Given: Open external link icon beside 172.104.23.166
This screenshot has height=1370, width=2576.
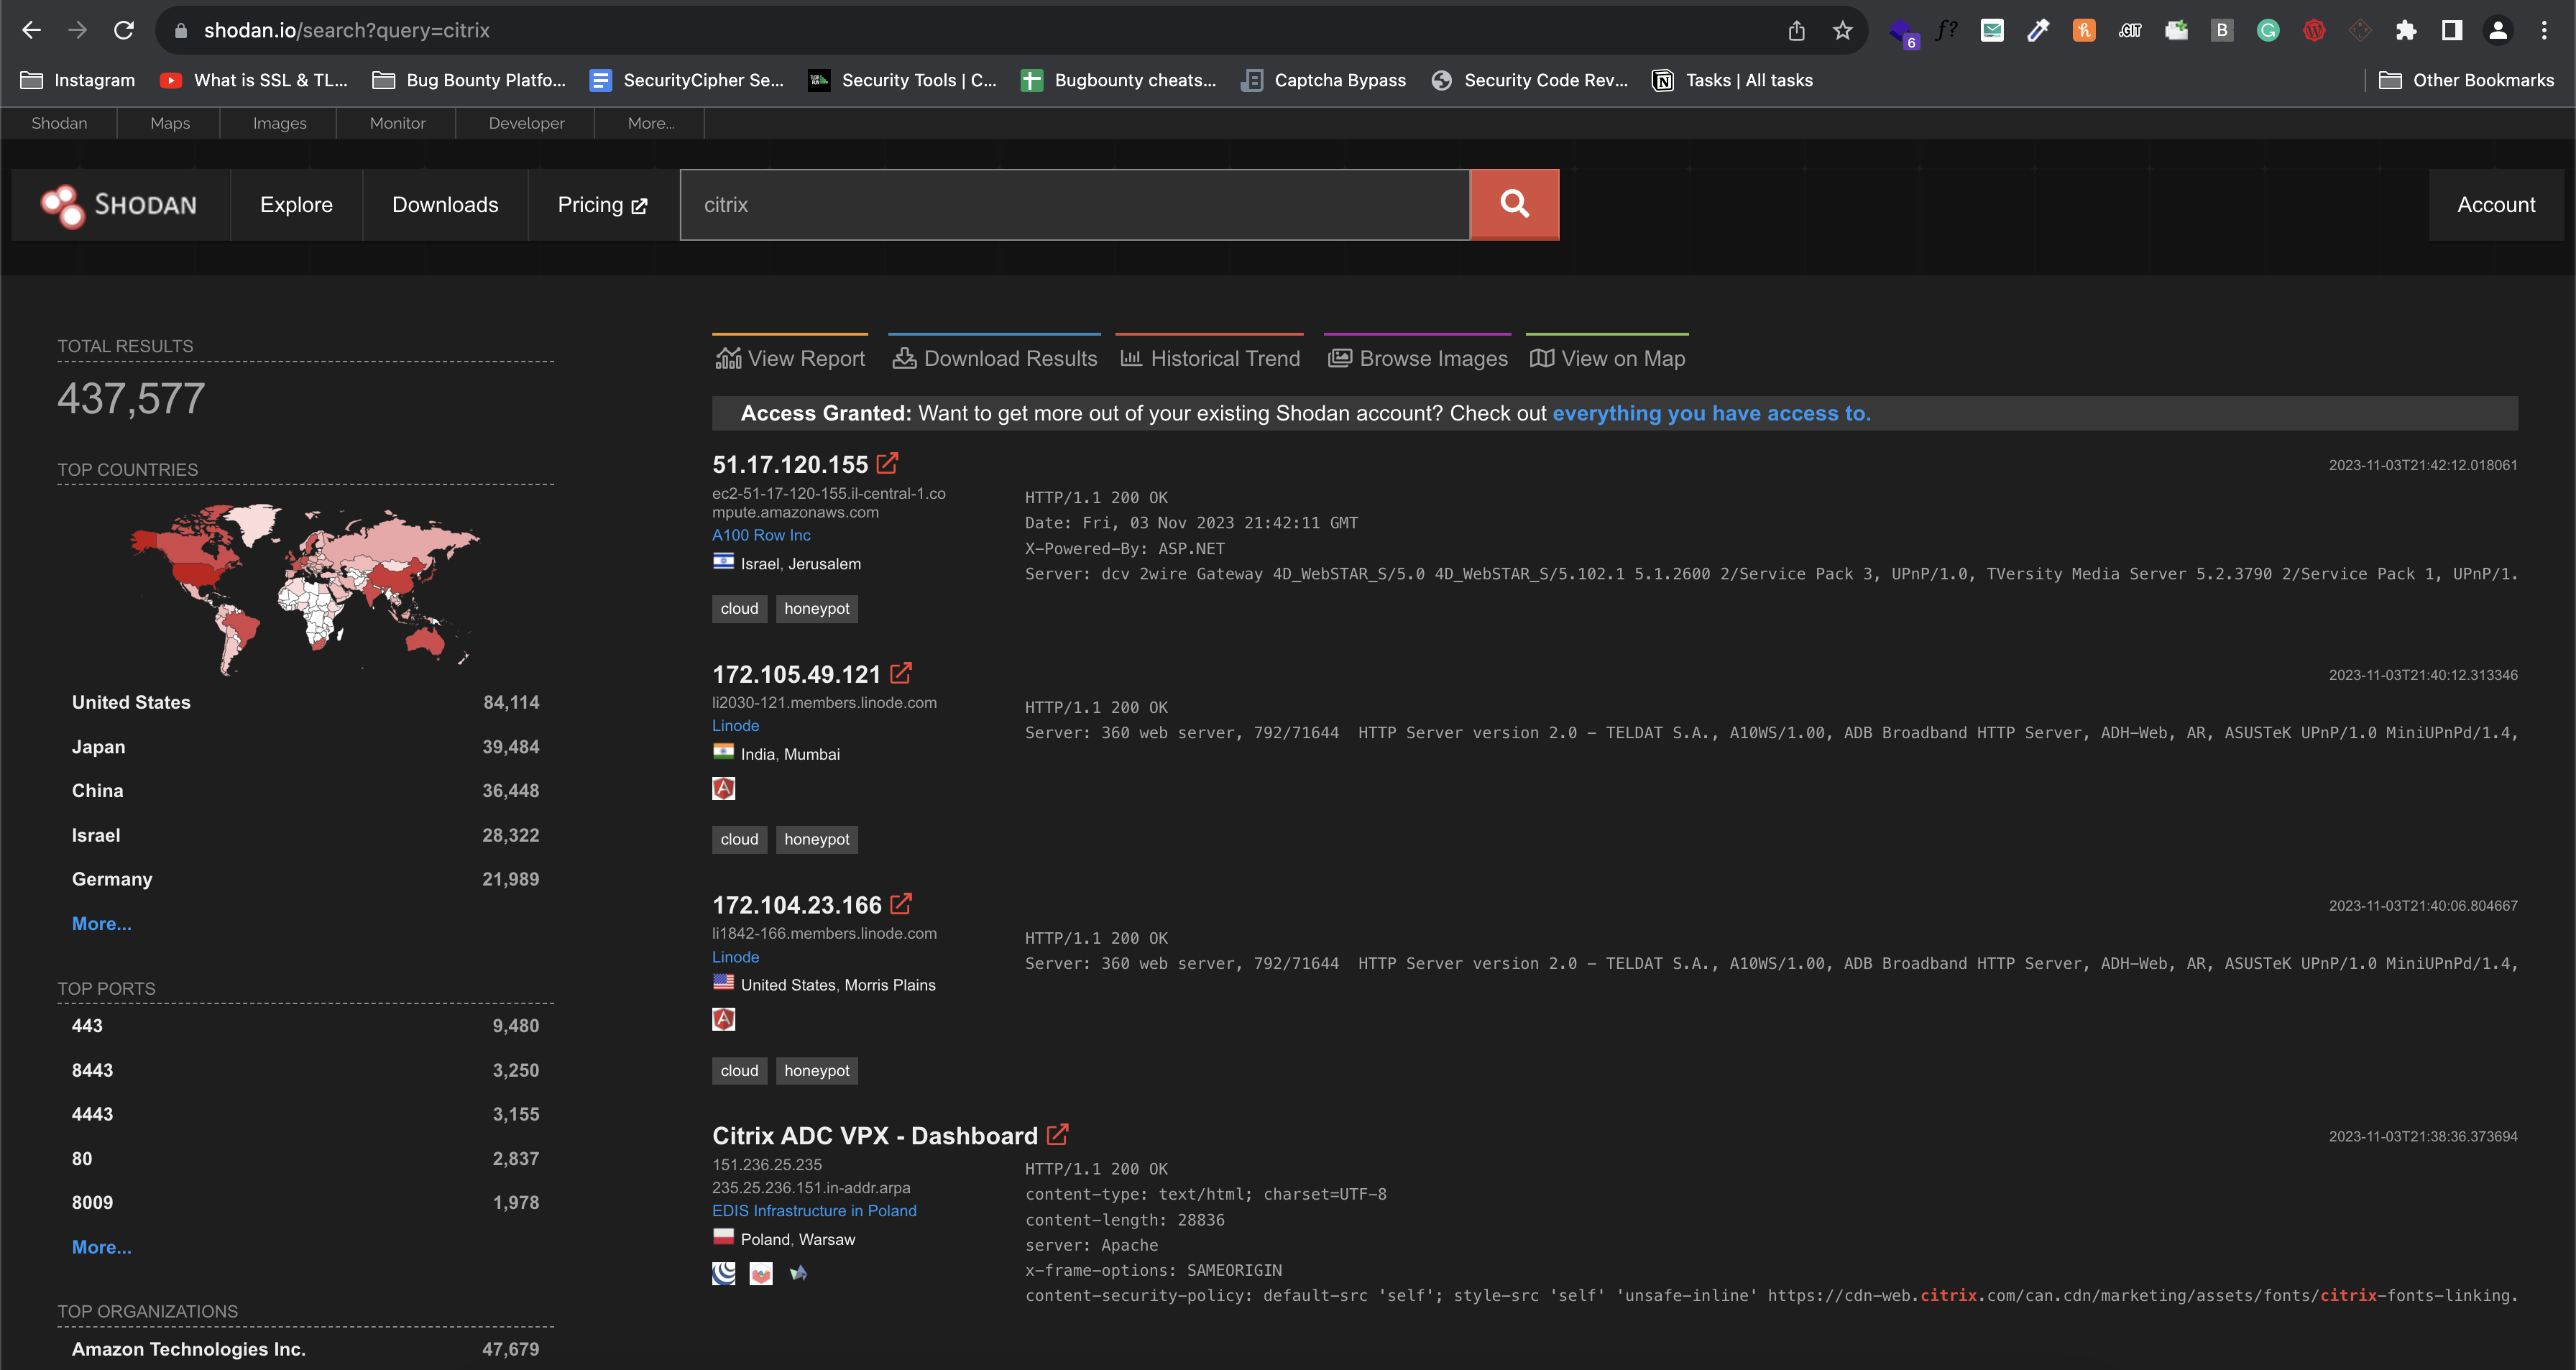Looking at the screenshot, I should pyautogui.click(x=900, y=904).
